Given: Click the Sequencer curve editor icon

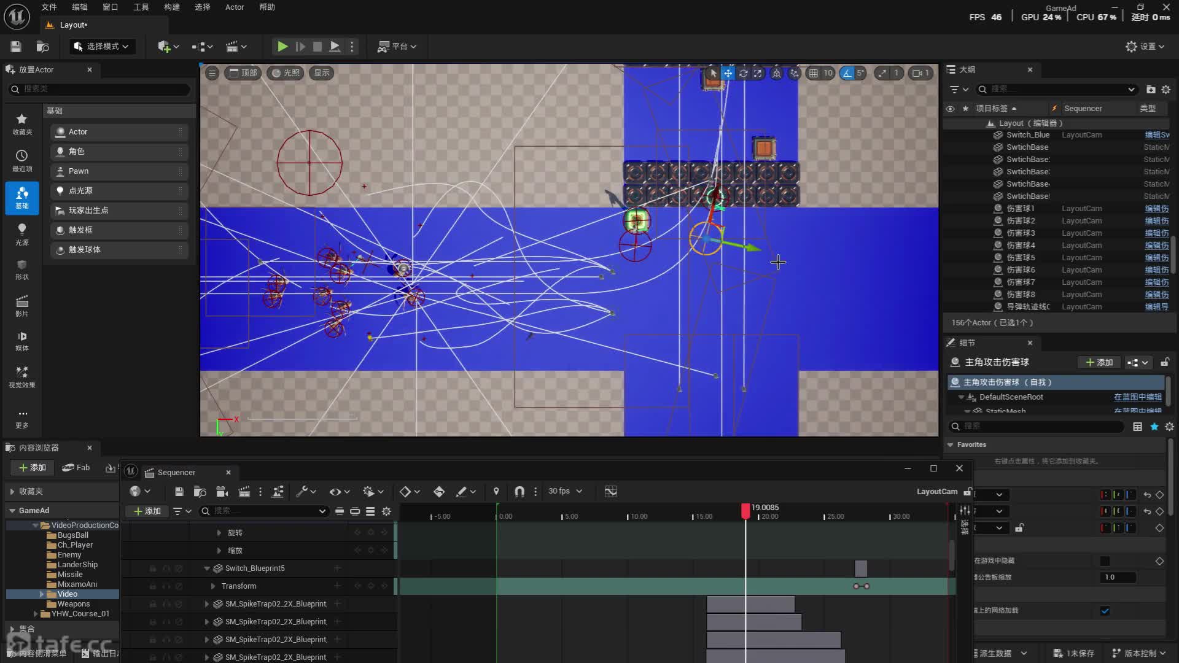Looking at the screenshot, I should (610, 492).
